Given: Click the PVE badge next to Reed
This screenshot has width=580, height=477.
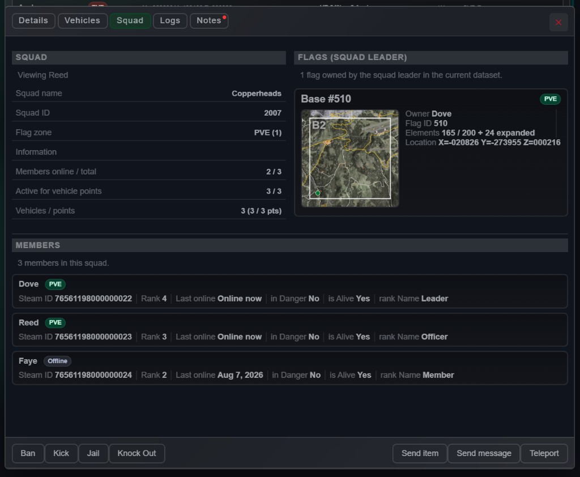Looking at the screenshot, I should coord(55,323).
